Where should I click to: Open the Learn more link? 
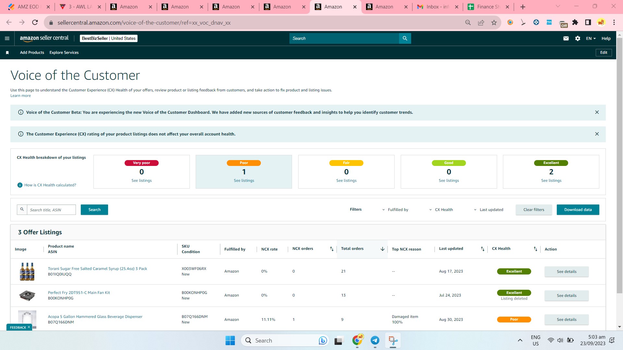(x=20, y=96)
